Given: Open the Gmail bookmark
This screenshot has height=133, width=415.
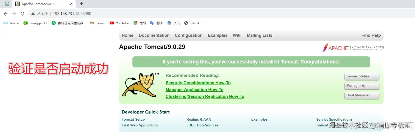Looking at the screenshot, I should point(98,23).
